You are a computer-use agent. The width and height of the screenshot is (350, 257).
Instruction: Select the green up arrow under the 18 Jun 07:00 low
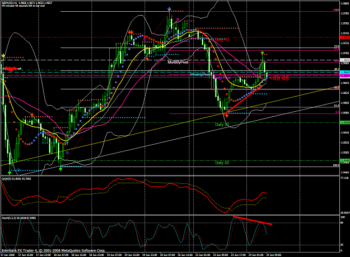tap(60, 169)
